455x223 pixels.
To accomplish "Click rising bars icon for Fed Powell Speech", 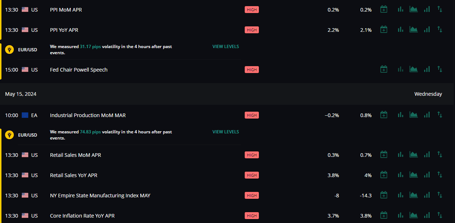I will coord(427,69).
